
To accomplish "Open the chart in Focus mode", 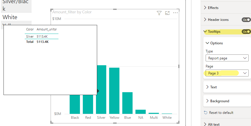I will coord(167,13).
